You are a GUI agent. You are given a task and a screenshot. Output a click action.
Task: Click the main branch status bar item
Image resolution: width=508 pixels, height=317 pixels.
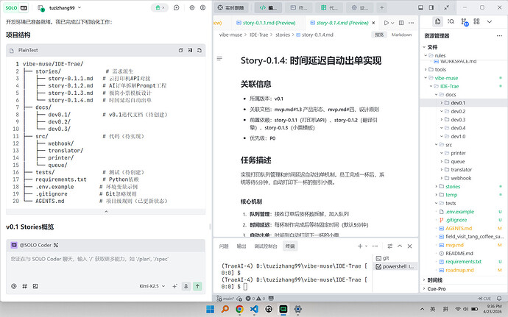tap(225, 298)
